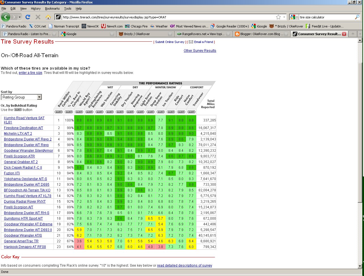Open read detailed descriptions of survey link
Image resolution: width=364 pixels, height=276 pixels.
click(185, 266)
